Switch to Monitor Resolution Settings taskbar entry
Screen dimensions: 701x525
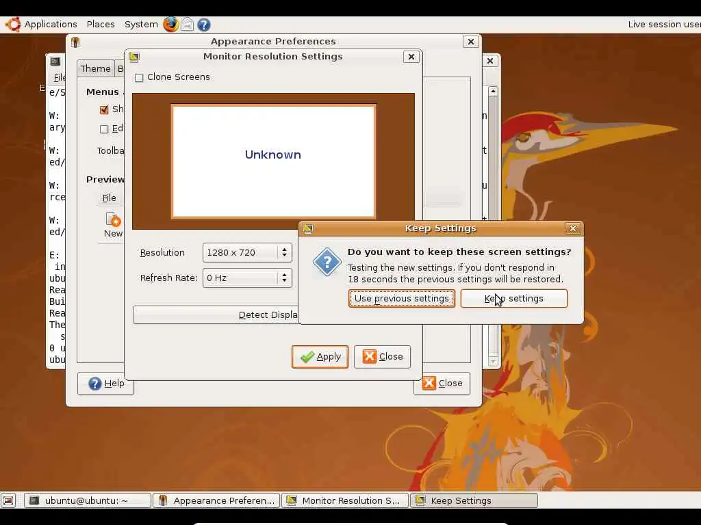coord(345,500)
